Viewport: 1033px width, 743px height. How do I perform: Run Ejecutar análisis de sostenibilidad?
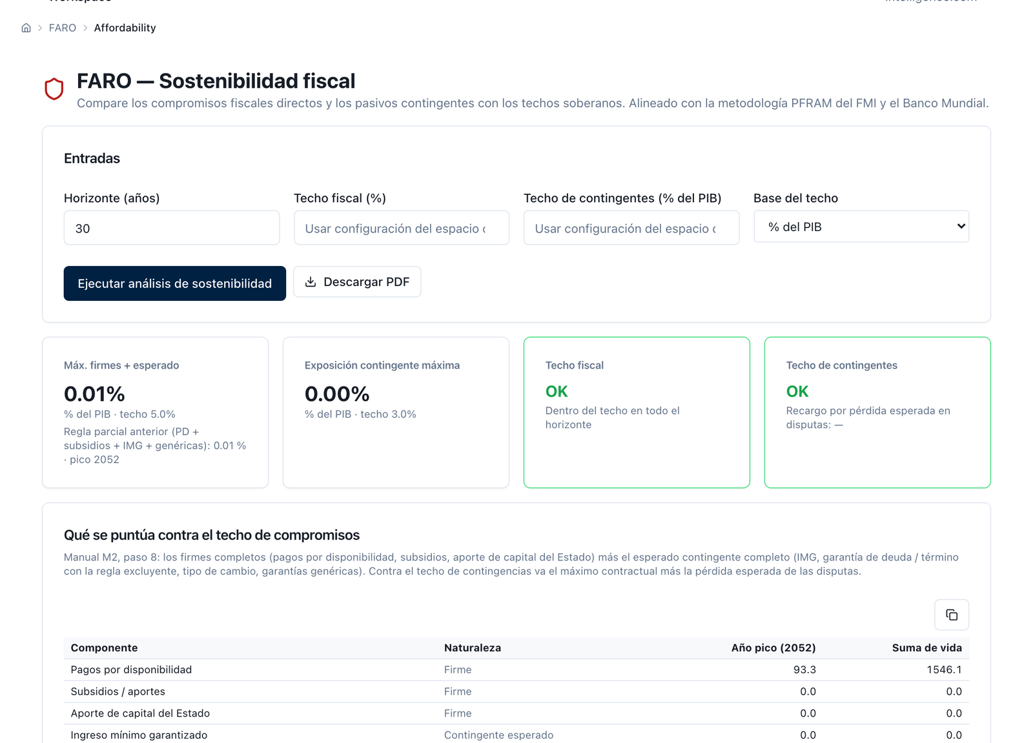pos(175,283)
